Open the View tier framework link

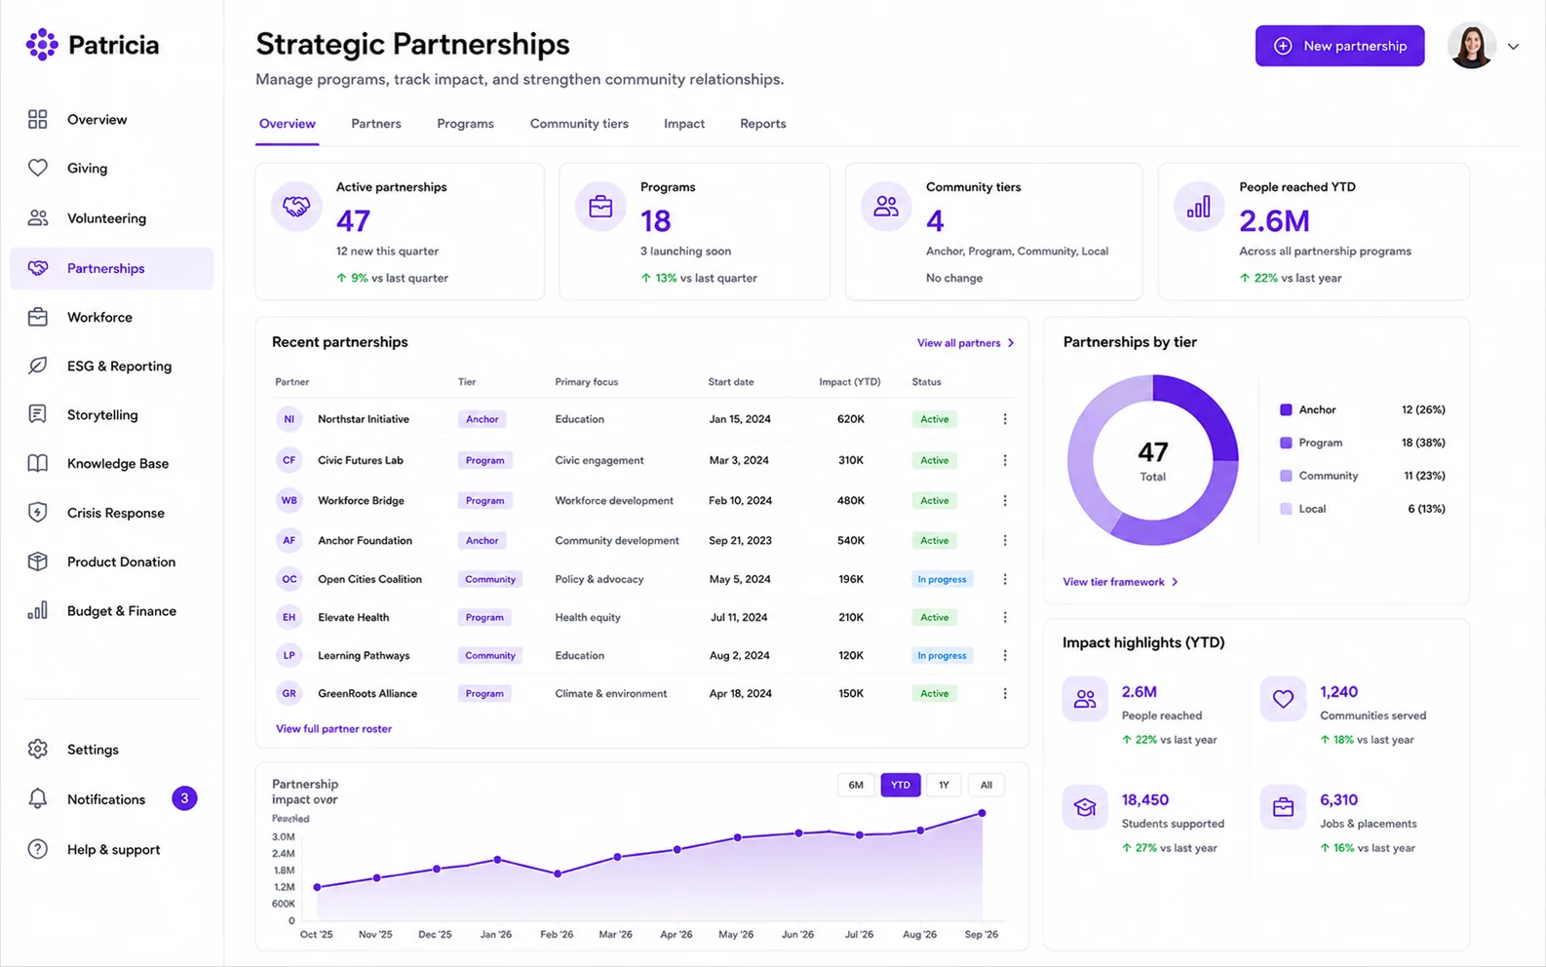tap(1121, 582)
